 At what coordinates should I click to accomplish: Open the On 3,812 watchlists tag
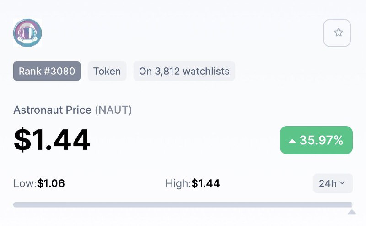pos(184,71)
